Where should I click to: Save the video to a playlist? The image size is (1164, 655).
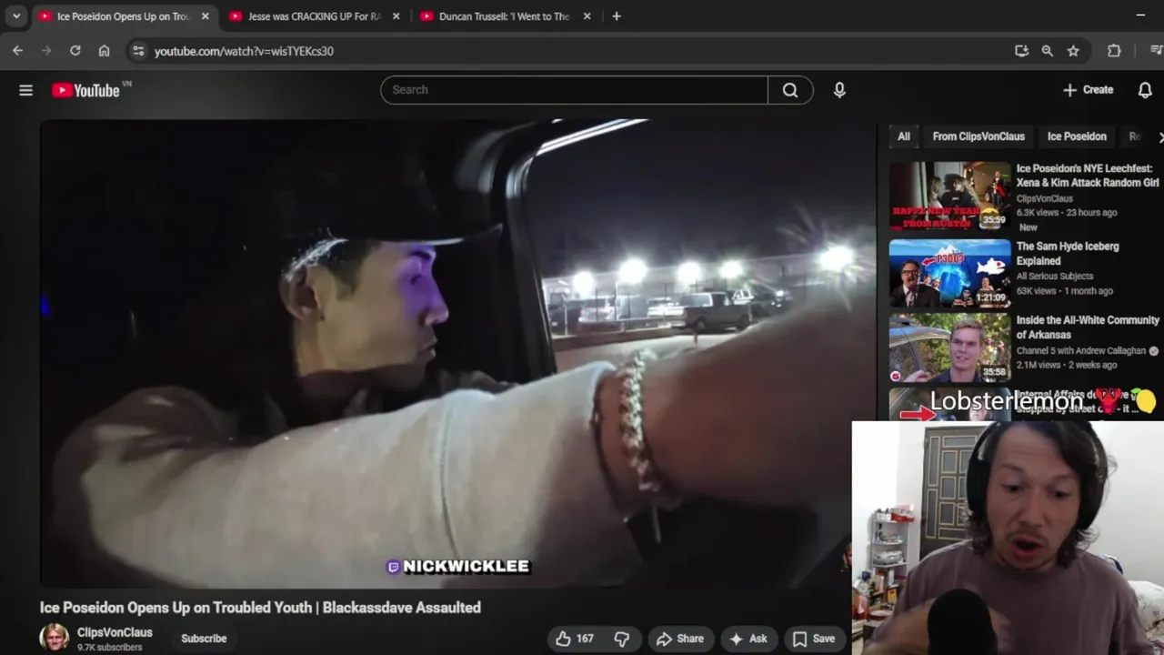(x=813, y=639)
